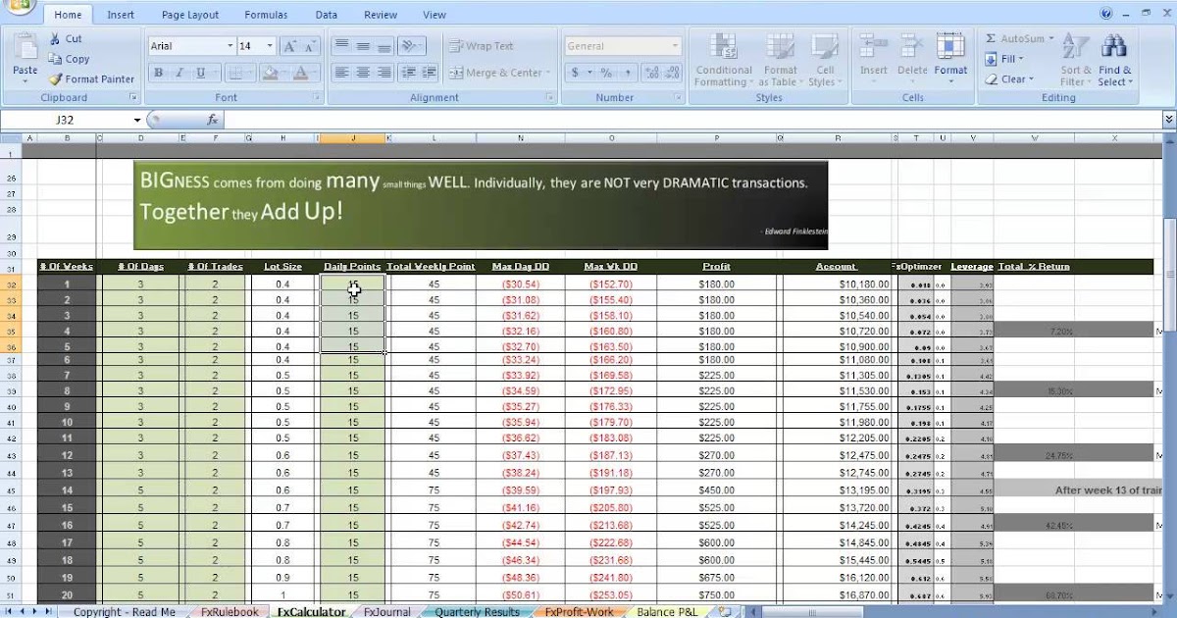Click the Delete button in Cells group

click(912, 61)
